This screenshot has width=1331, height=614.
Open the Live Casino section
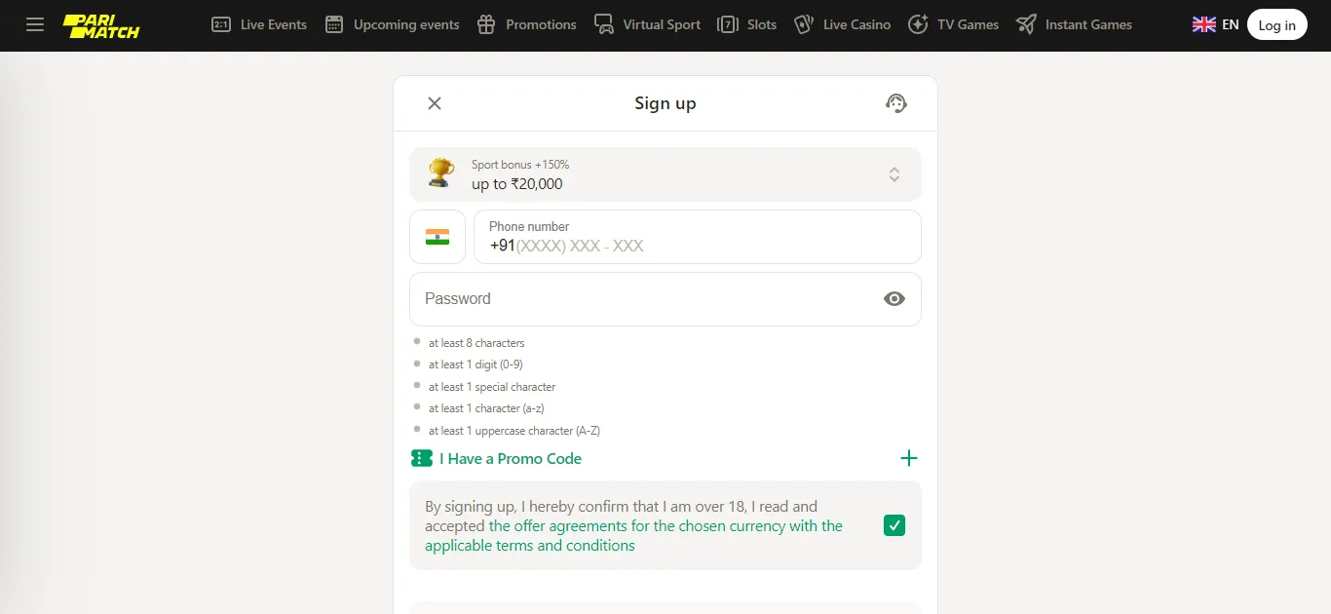(843, 24)
